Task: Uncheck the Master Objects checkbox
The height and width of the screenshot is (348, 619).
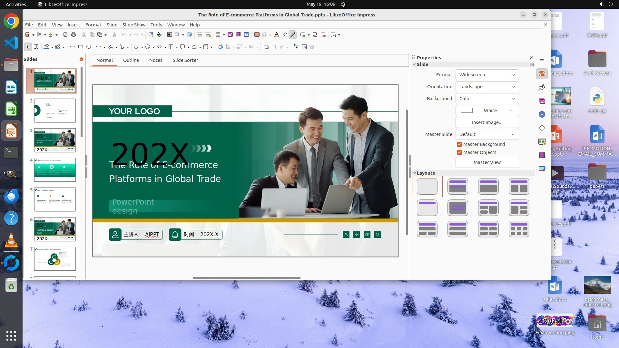Action: (x=459, y=152)
